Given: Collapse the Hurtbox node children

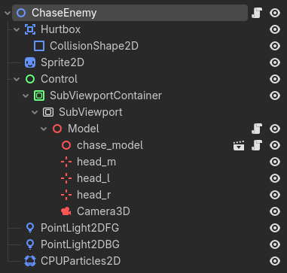Looking at the screenshot, I should [17, 29].
